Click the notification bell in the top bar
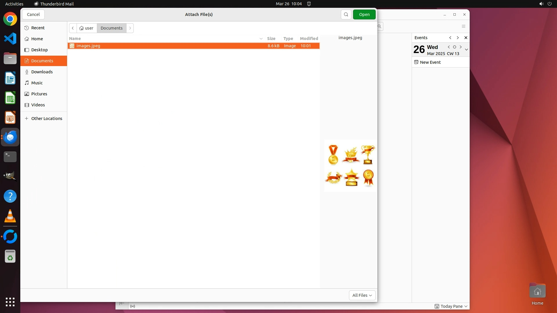Screen dimensions: 557x313 309,4
